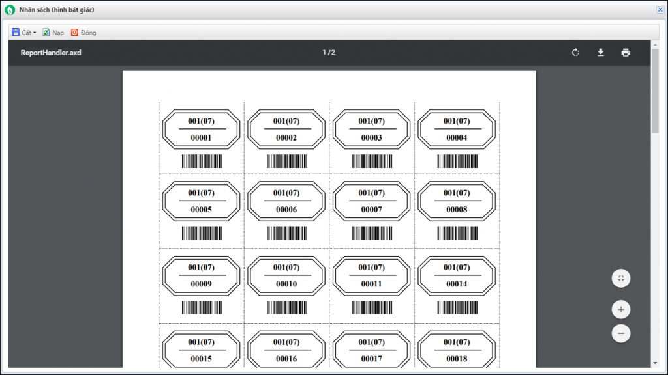Image resolution: width=668 pixels, height=375 pixels.
Task: Click the ReportHandler.axd file title
Action: [x=51, y=53]
